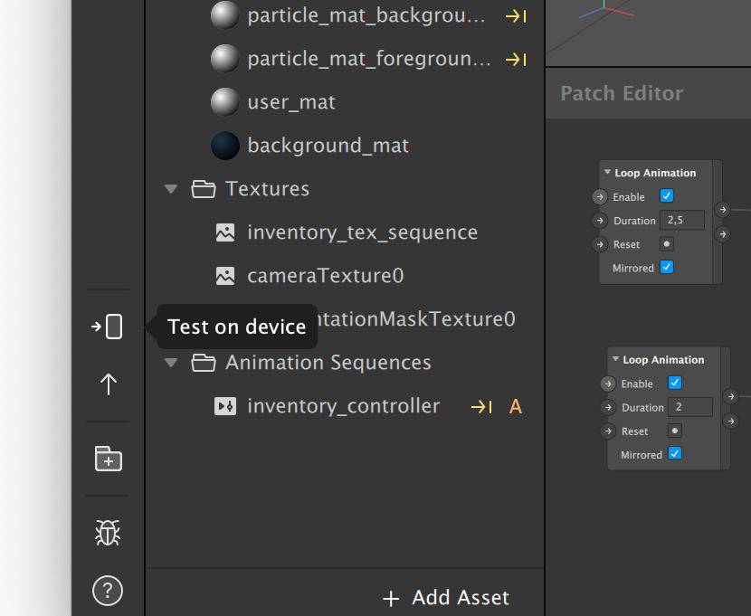Select the inventory_tex_sequence texture

[362, 232]
